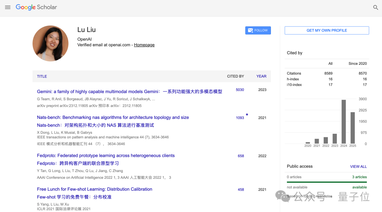Sort publications by TITLE column

pos(42,76)
